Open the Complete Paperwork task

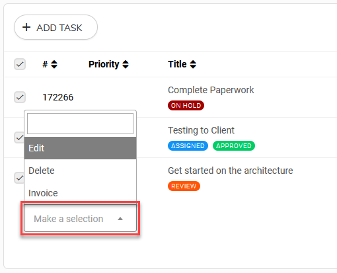(211, 90)
